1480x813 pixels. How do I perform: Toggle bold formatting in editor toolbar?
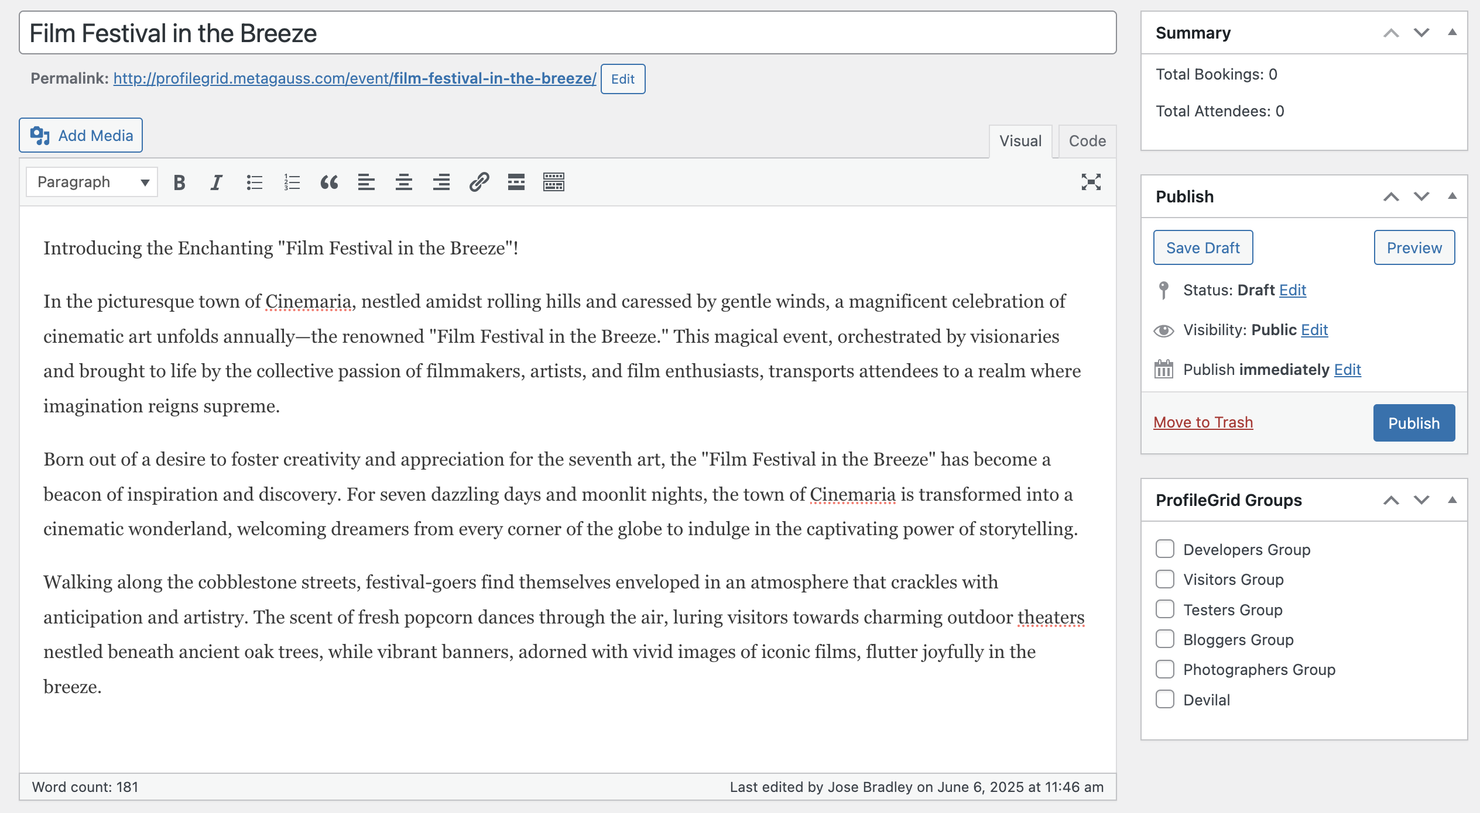(x=179, y=182)
